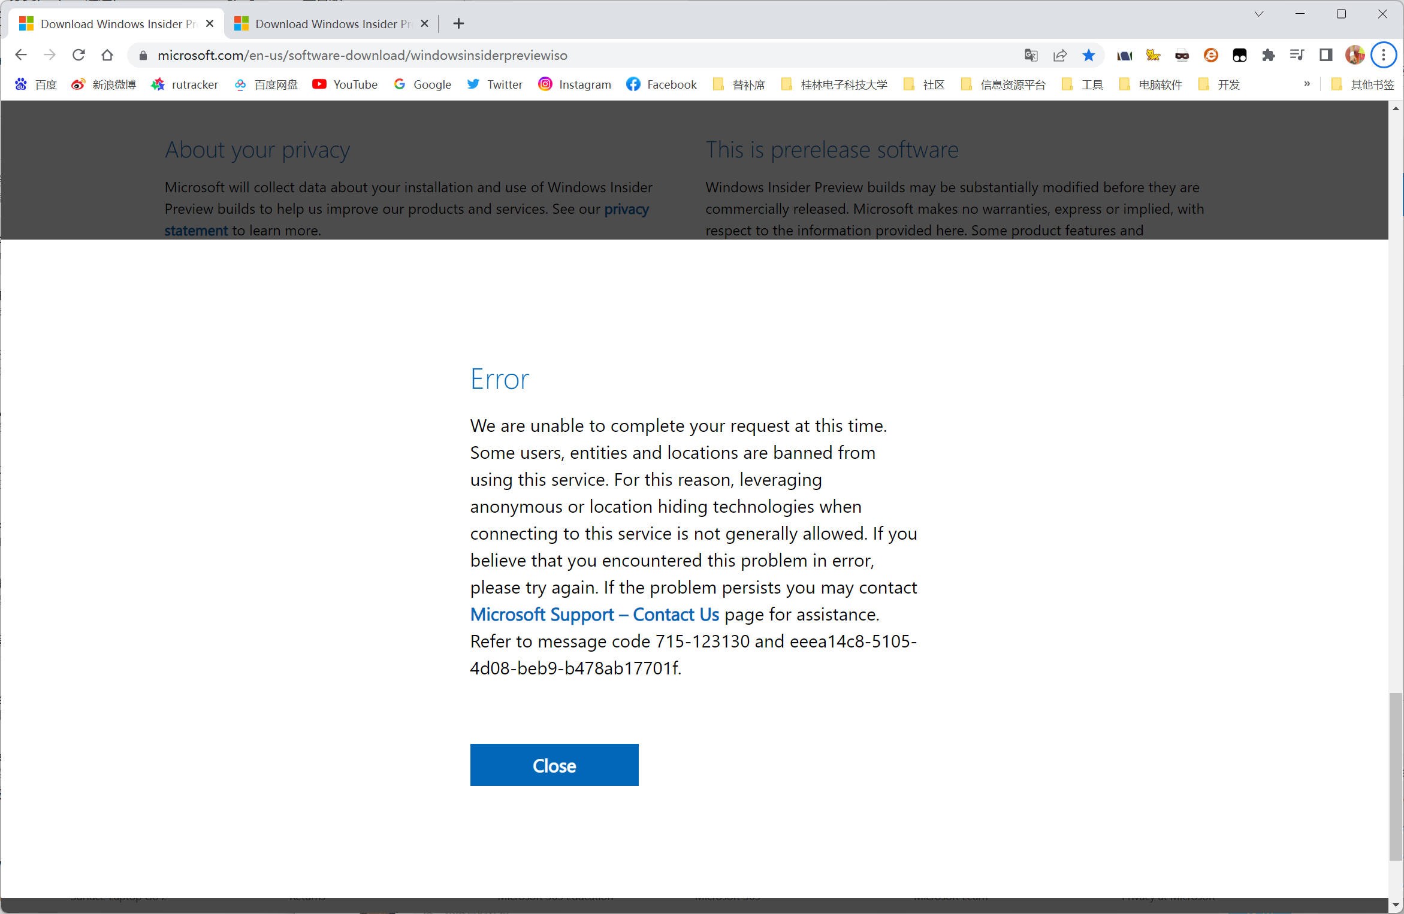Open the extensions puzzle icon
Screen dimensions: 1404x914
click(1268, 56)
